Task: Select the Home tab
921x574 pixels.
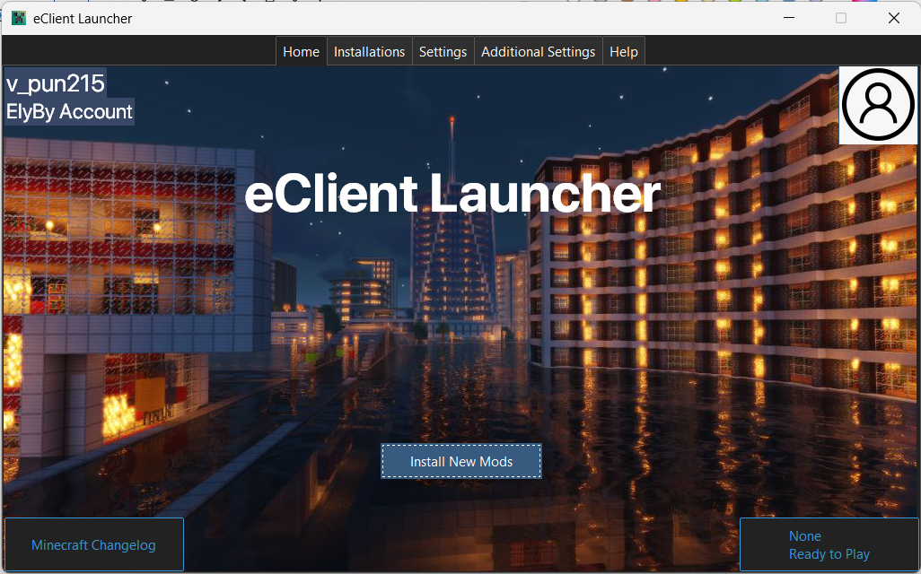Action: click(x=301, y=51)
